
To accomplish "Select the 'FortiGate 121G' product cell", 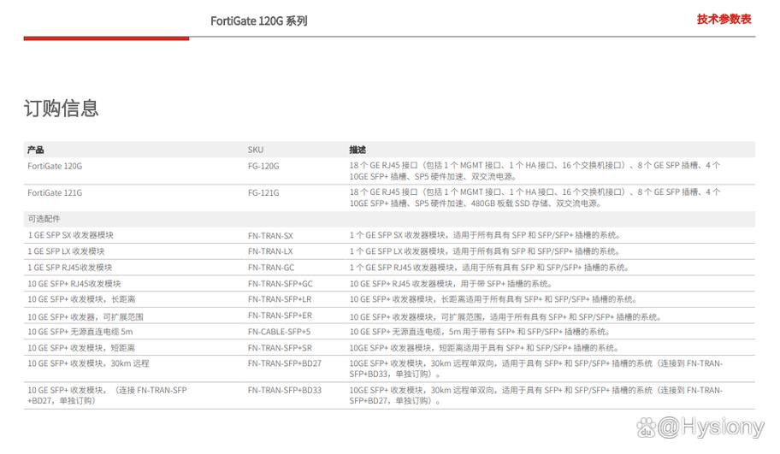I will click(x=55, y=193).
